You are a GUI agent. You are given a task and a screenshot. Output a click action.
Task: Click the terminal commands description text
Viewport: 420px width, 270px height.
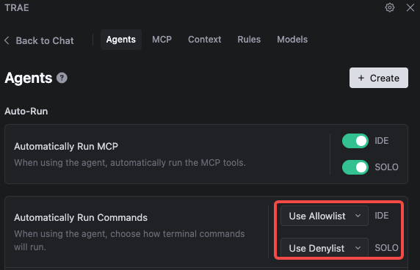[129, 241]
